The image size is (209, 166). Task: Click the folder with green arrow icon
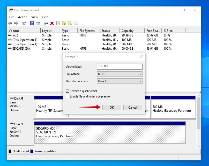click(64, 24)
